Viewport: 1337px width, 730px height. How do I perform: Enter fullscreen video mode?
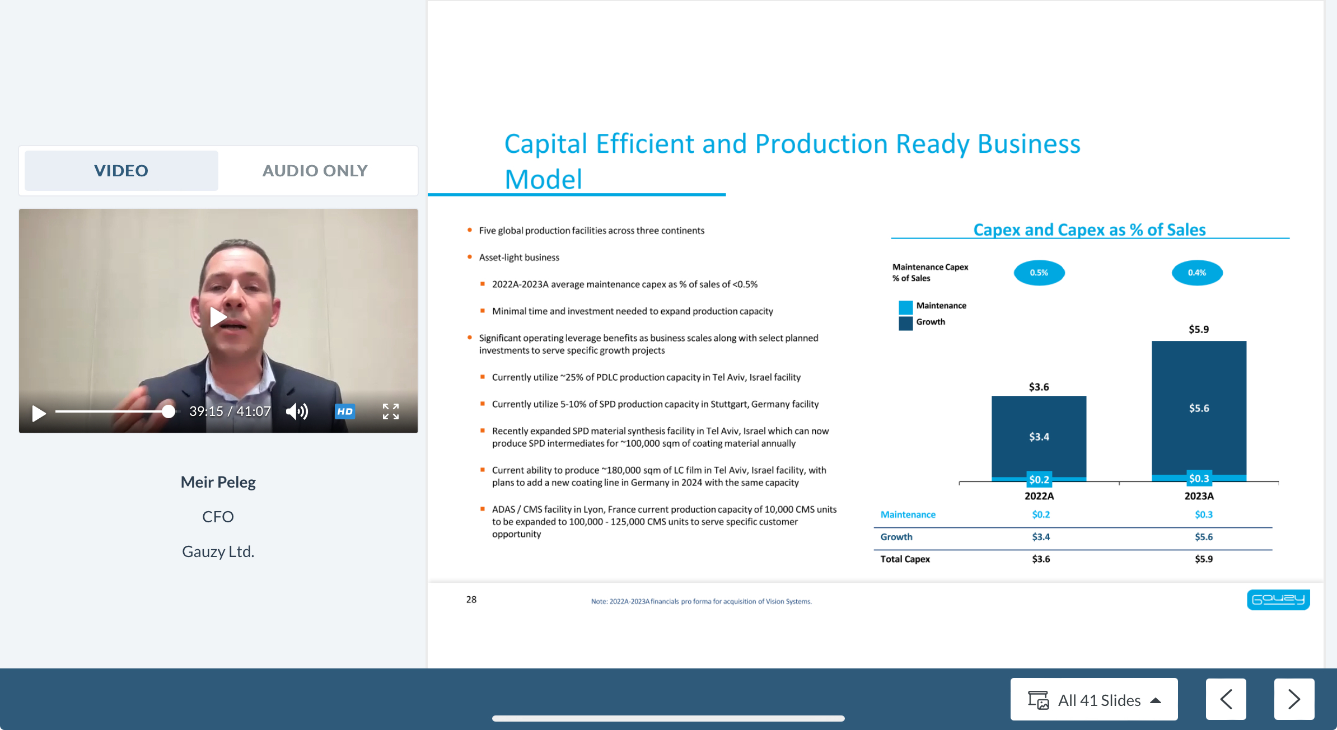pyautogui.click(x=390, y=412)
